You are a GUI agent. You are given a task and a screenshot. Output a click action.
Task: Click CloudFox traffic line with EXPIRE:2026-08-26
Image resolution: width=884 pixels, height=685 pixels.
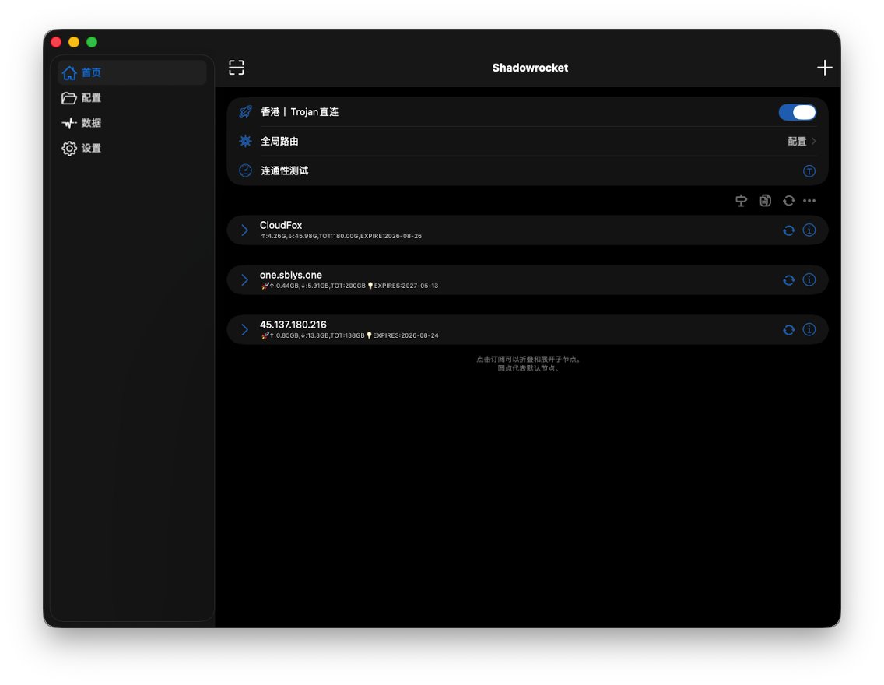pyautogui.click(x=341, y=236)
